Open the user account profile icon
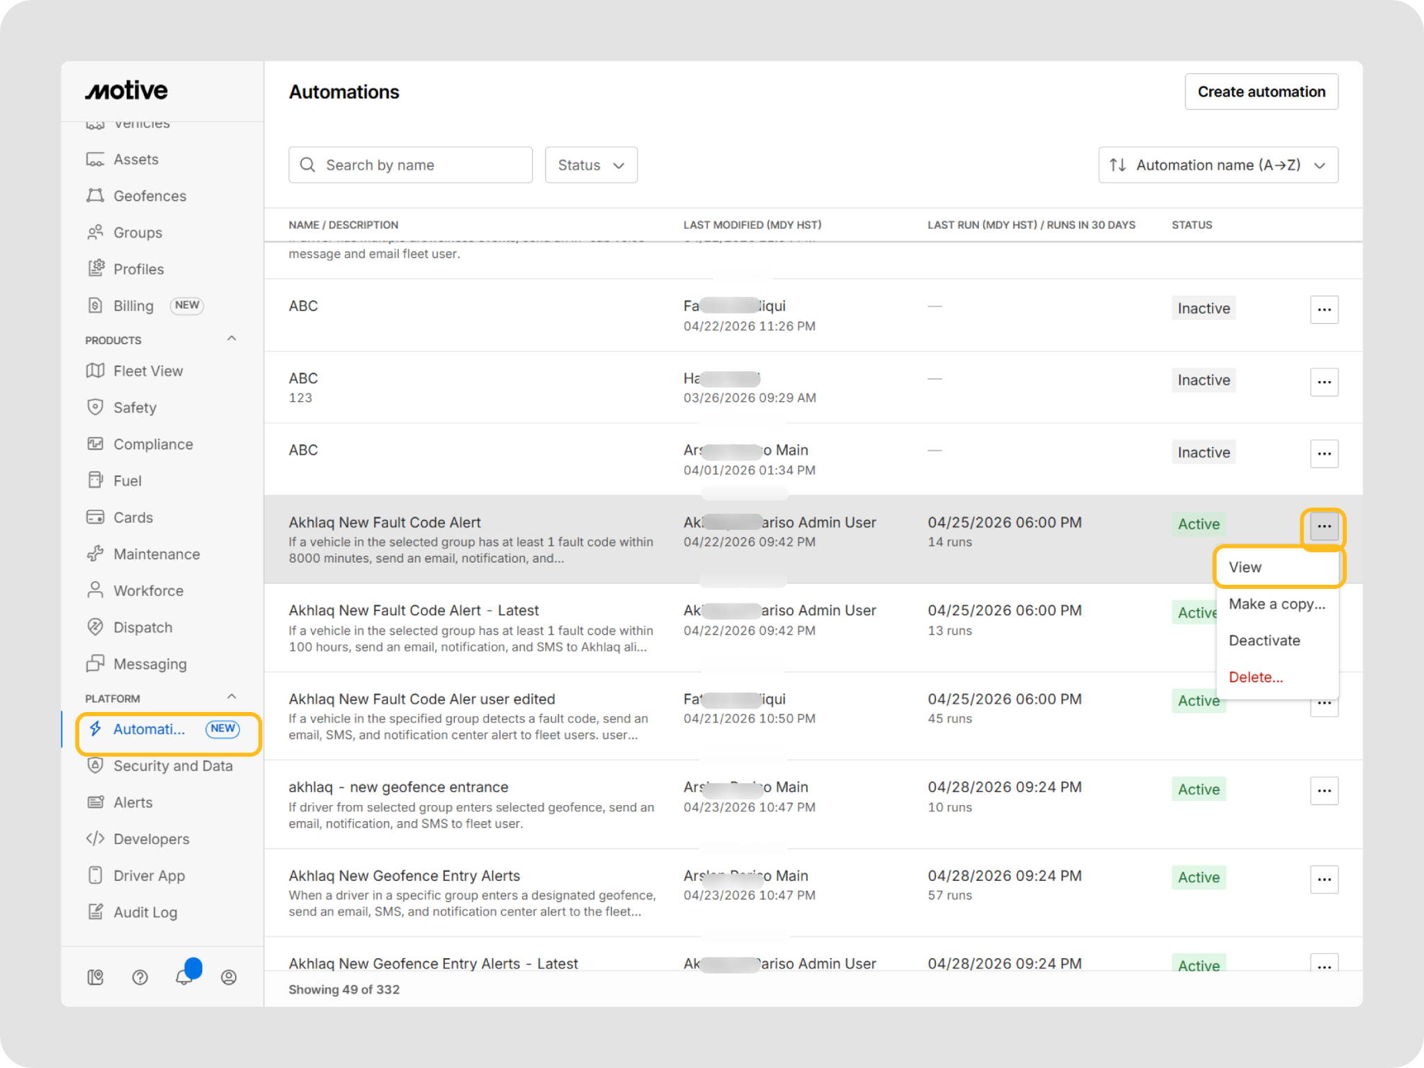This screenshot has width=1424, height=1068. (228, 978)
